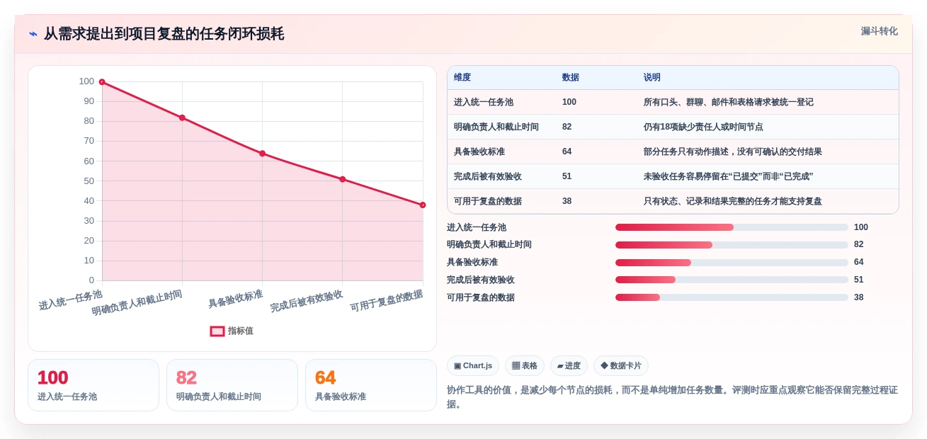The image size is (927, 439).
Task: Click the value 82 in the table
Action: point(567,127)
